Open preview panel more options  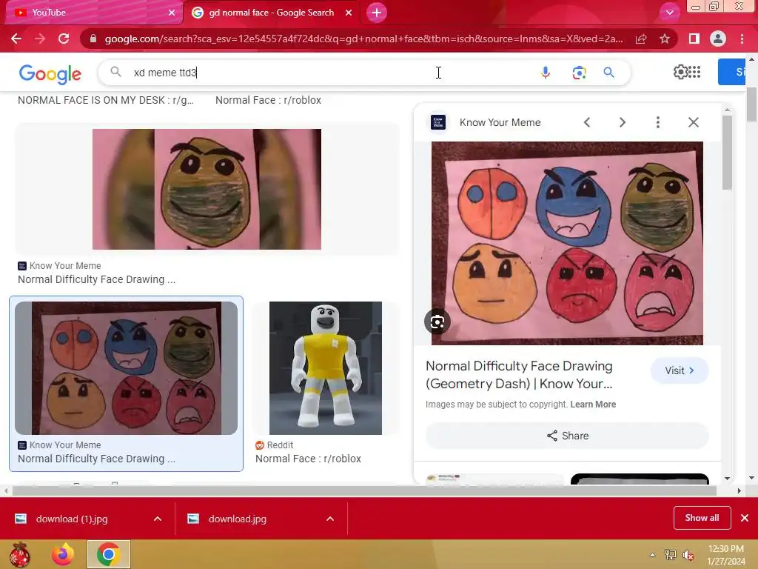[658, 122]
